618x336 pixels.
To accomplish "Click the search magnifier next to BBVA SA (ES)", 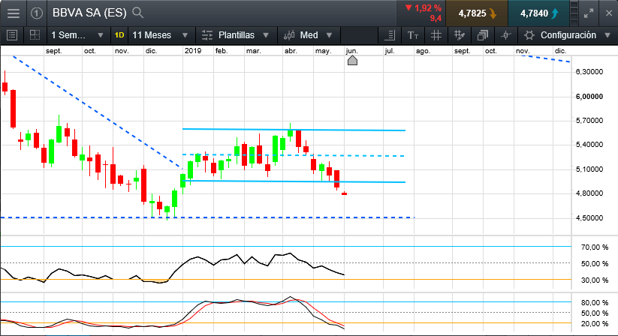I will [x=137, y=13].
